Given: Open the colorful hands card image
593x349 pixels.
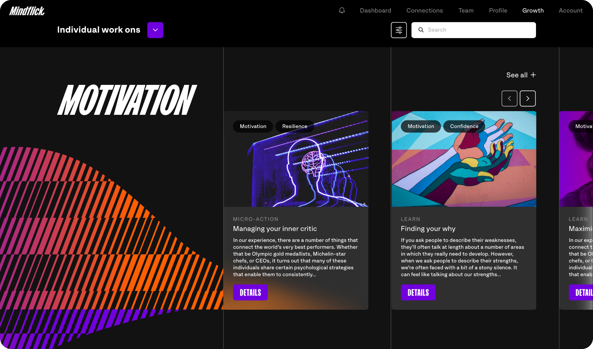Looking at the screenshot, I should click(464, 159).
